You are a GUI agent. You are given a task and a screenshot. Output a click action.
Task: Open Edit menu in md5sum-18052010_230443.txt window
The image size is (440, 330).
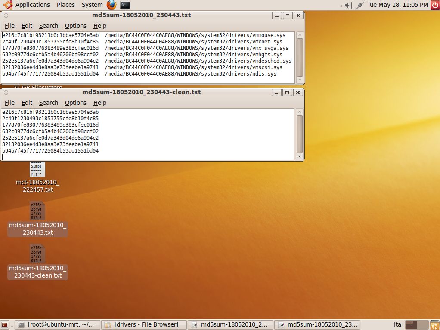click(x=27, y=26)
